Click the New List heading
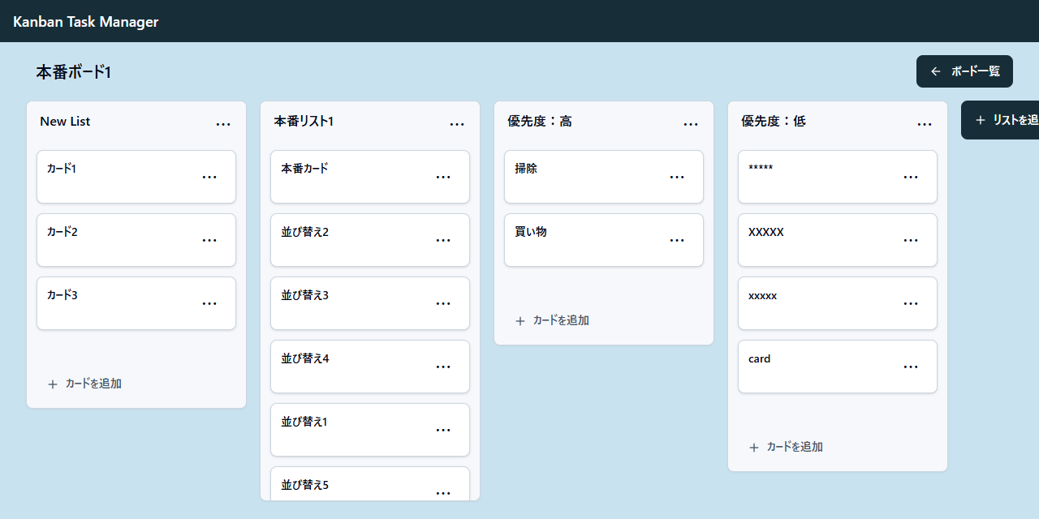The height and width of the screenshot is (519, 1039). [65, 122]
